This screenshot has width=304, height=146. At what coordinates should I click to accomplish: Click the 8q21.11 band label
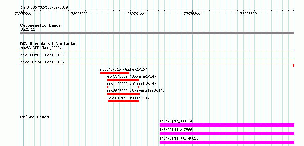28,30
